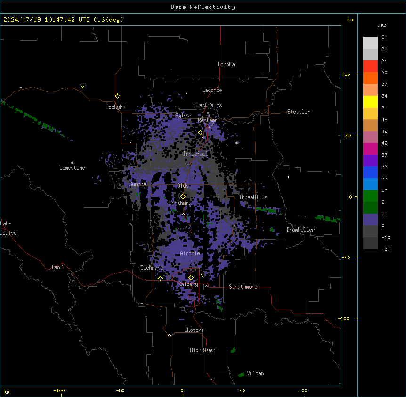
Task: Click the yellow marker between Olds and Didsbury
Action: [x=183, y=197]
